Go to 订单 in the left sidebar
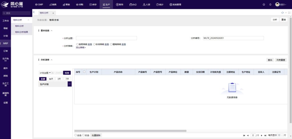The width and height of the screenshot is (292, 139). 5,51
